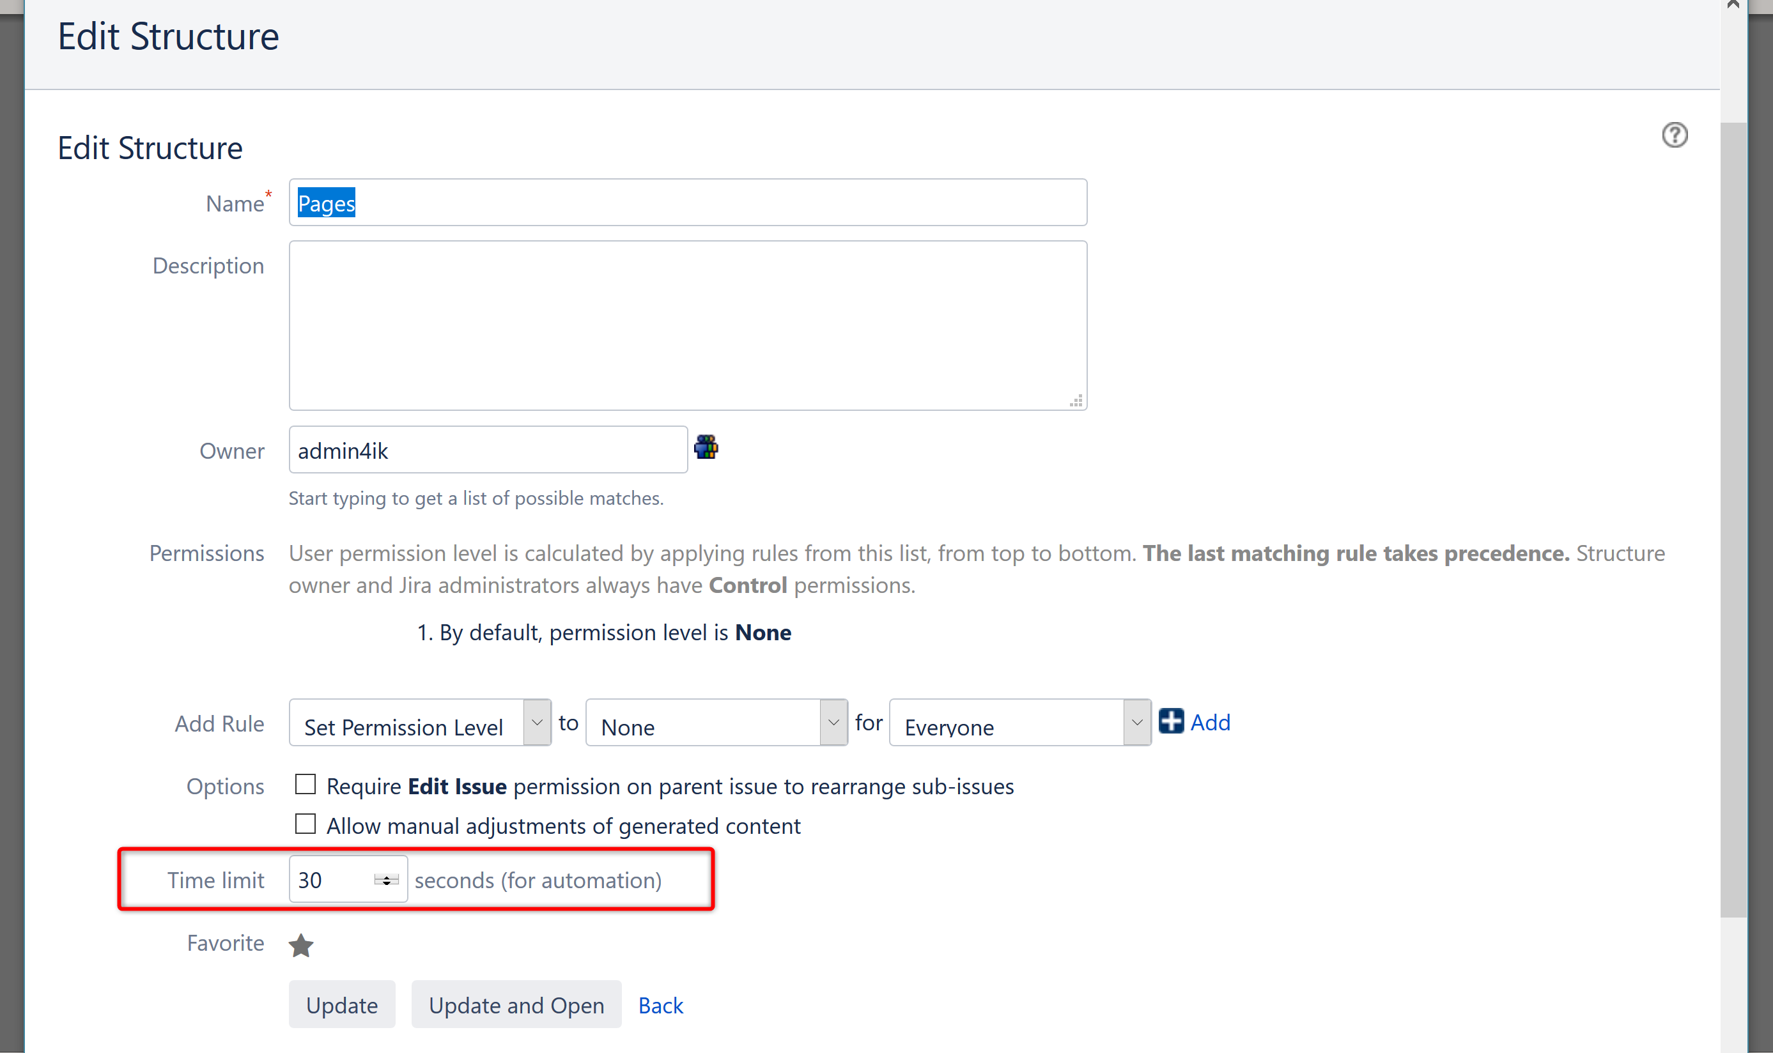Check Allow manual adjustments of generated content
This screenshot has width=1773, height=1053.
tap(306, 824)
